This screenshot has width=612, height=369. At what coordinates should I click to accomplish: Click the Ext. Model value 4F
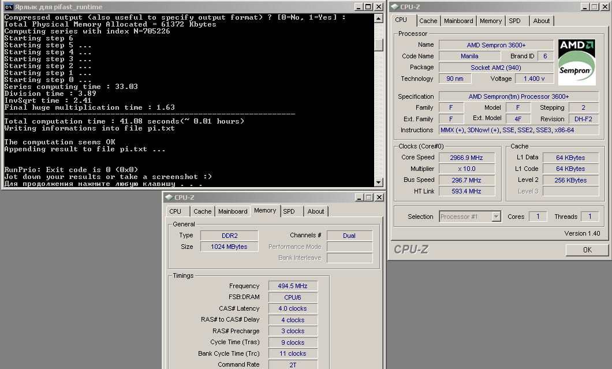point(518,119)
